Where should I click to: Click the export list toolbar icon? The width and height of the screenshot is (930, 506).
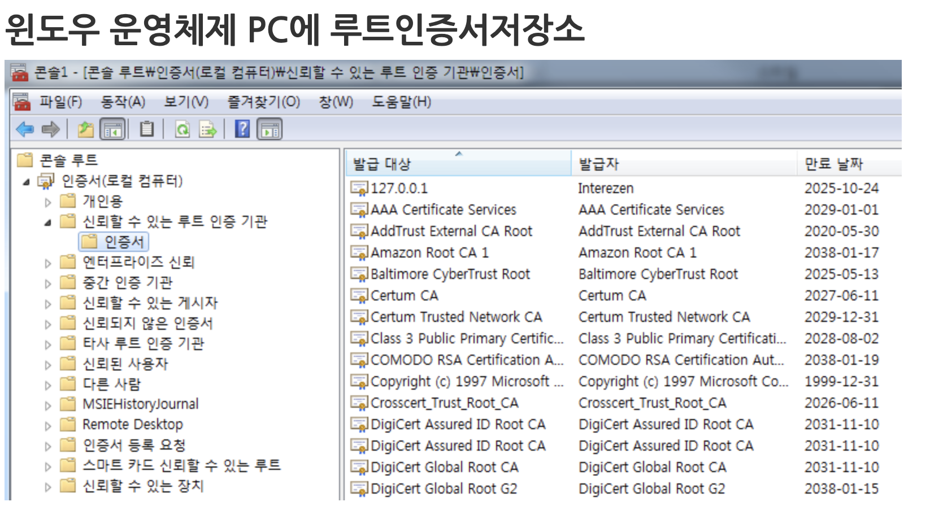coord(208,129)
